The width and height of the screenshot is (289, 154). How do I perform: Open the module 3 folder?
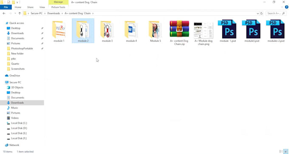[107, 31]
